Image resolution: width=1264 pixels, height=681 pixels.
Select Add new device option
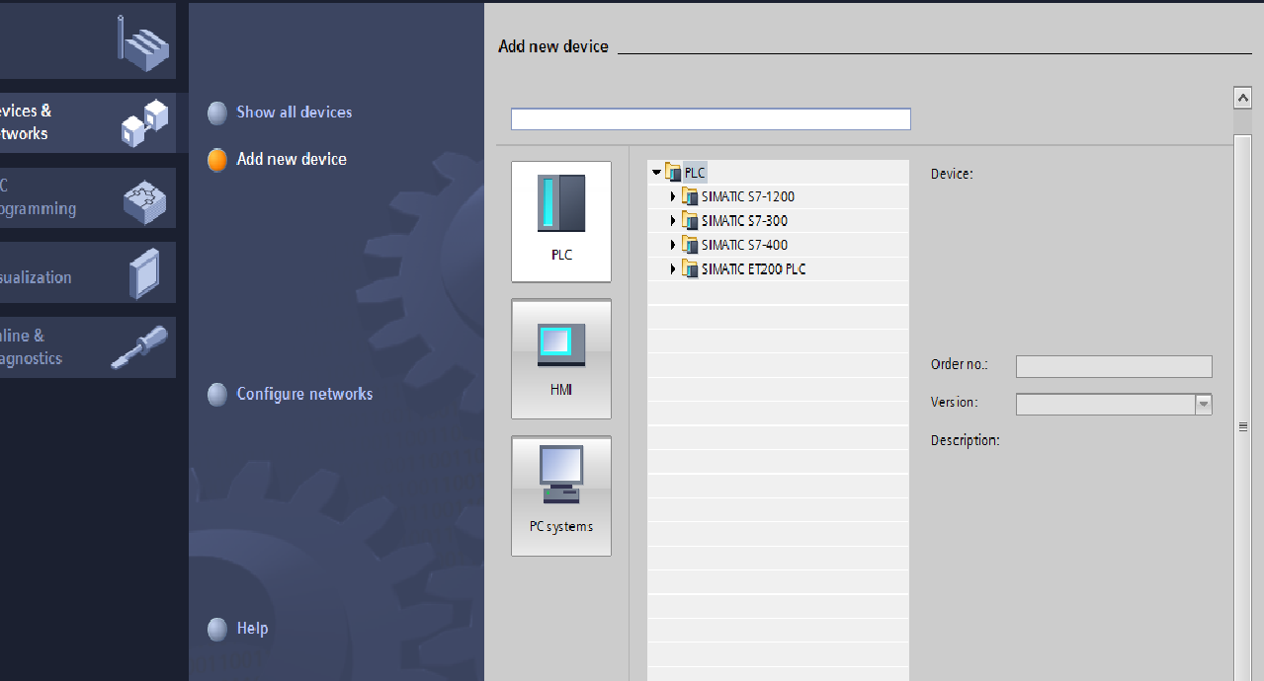(292, 159)
